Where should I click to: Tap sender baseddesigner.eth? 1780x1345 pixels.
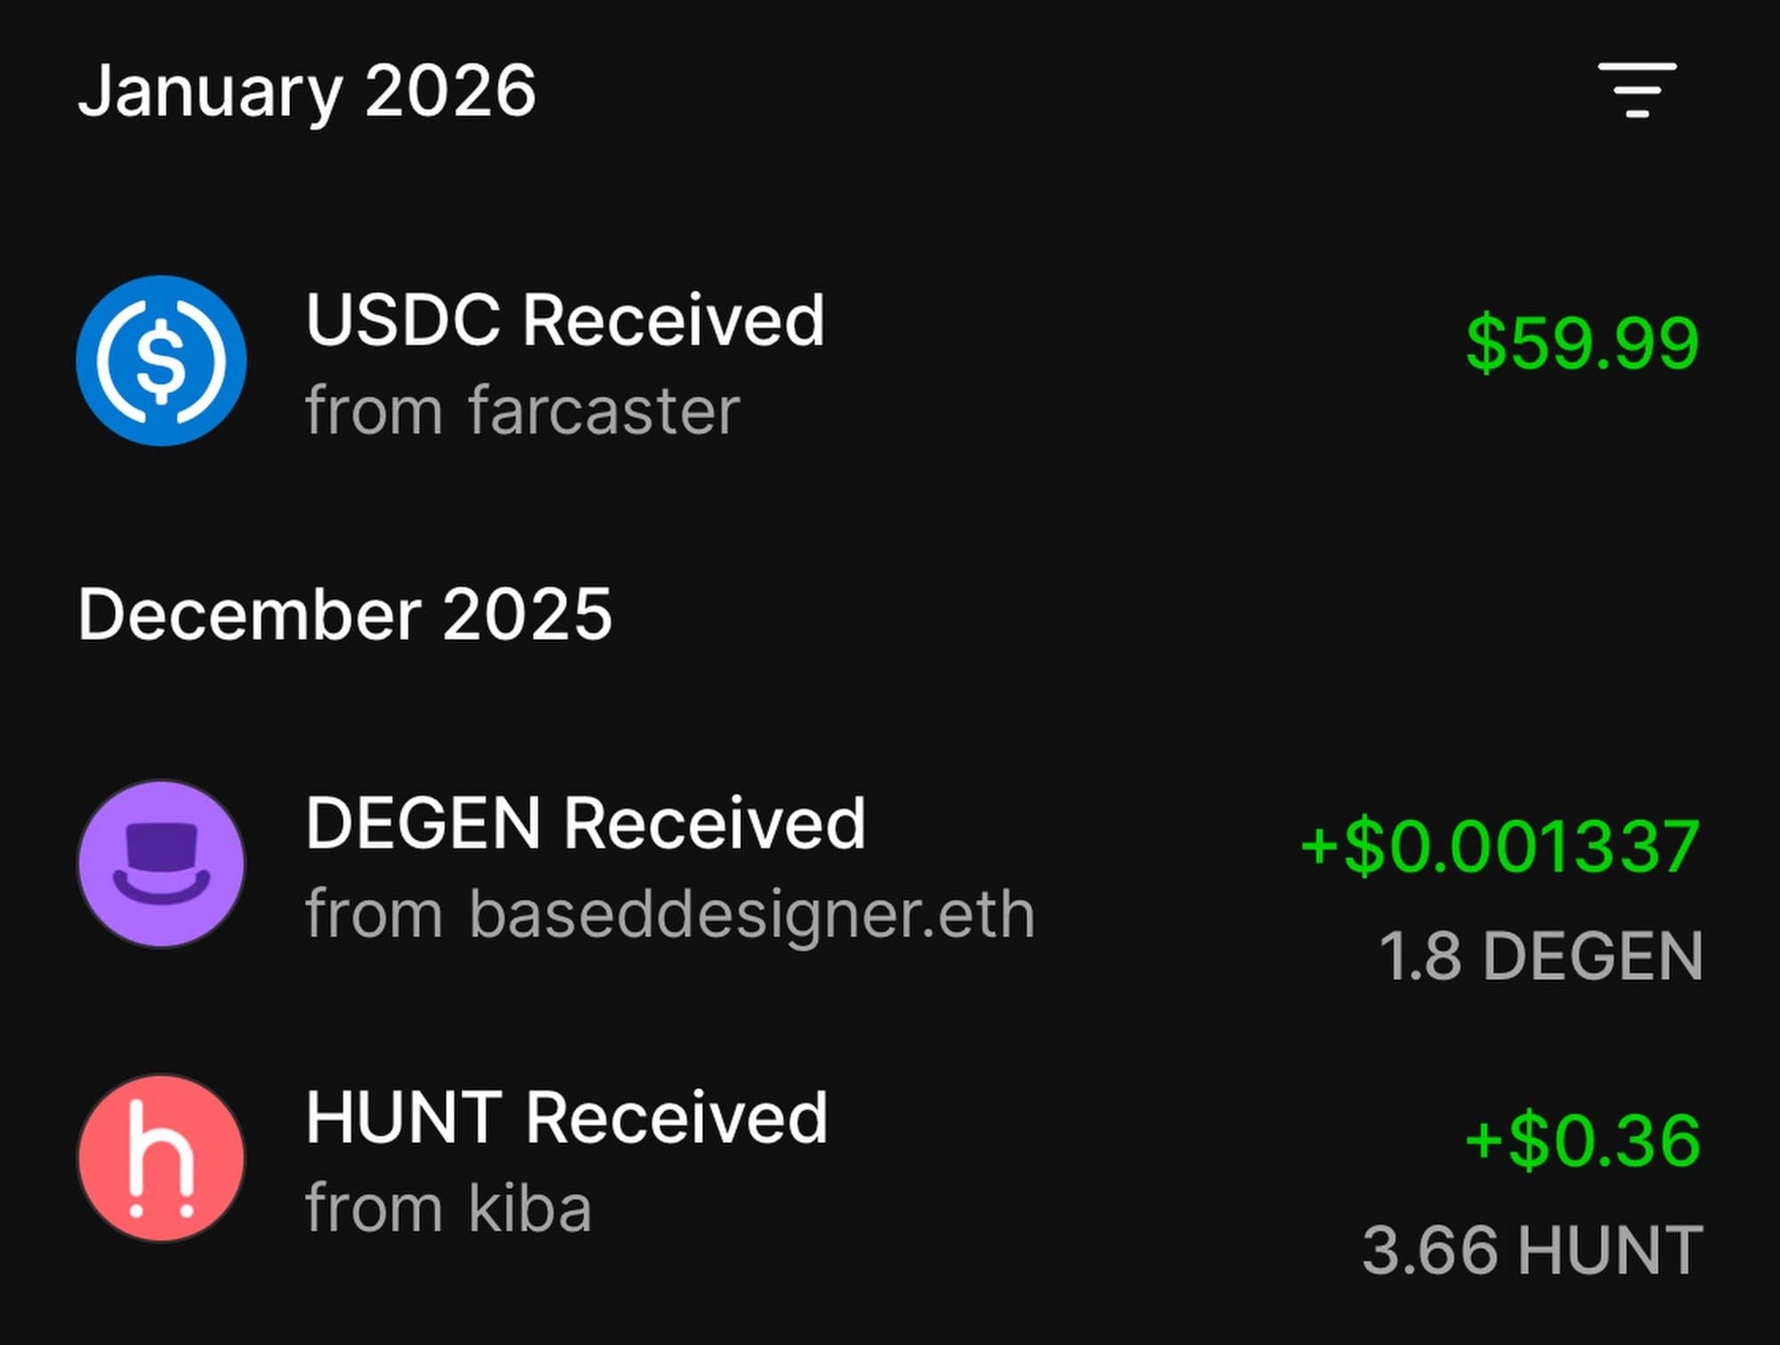pos(752,914)
